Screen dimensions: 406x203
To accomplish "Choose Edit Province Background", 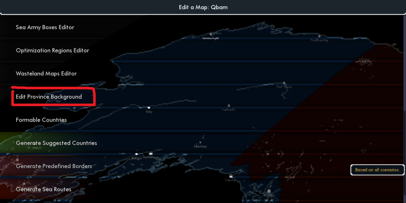I will click(x=49, y=97).
